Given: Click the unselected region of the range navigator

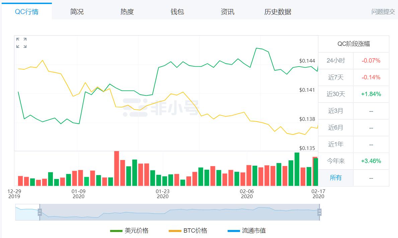Looking at the screenshot, I should point(27,212).
